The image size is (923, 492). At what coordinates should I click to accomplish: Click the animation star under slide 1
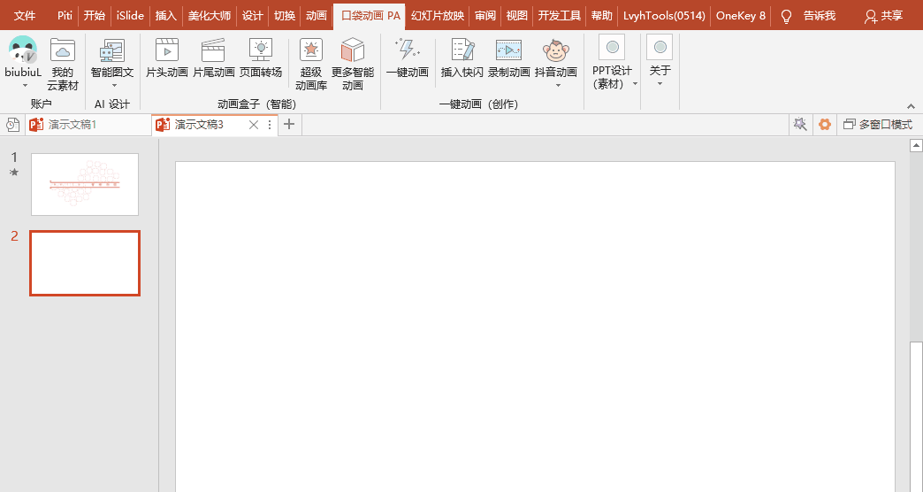14,172
